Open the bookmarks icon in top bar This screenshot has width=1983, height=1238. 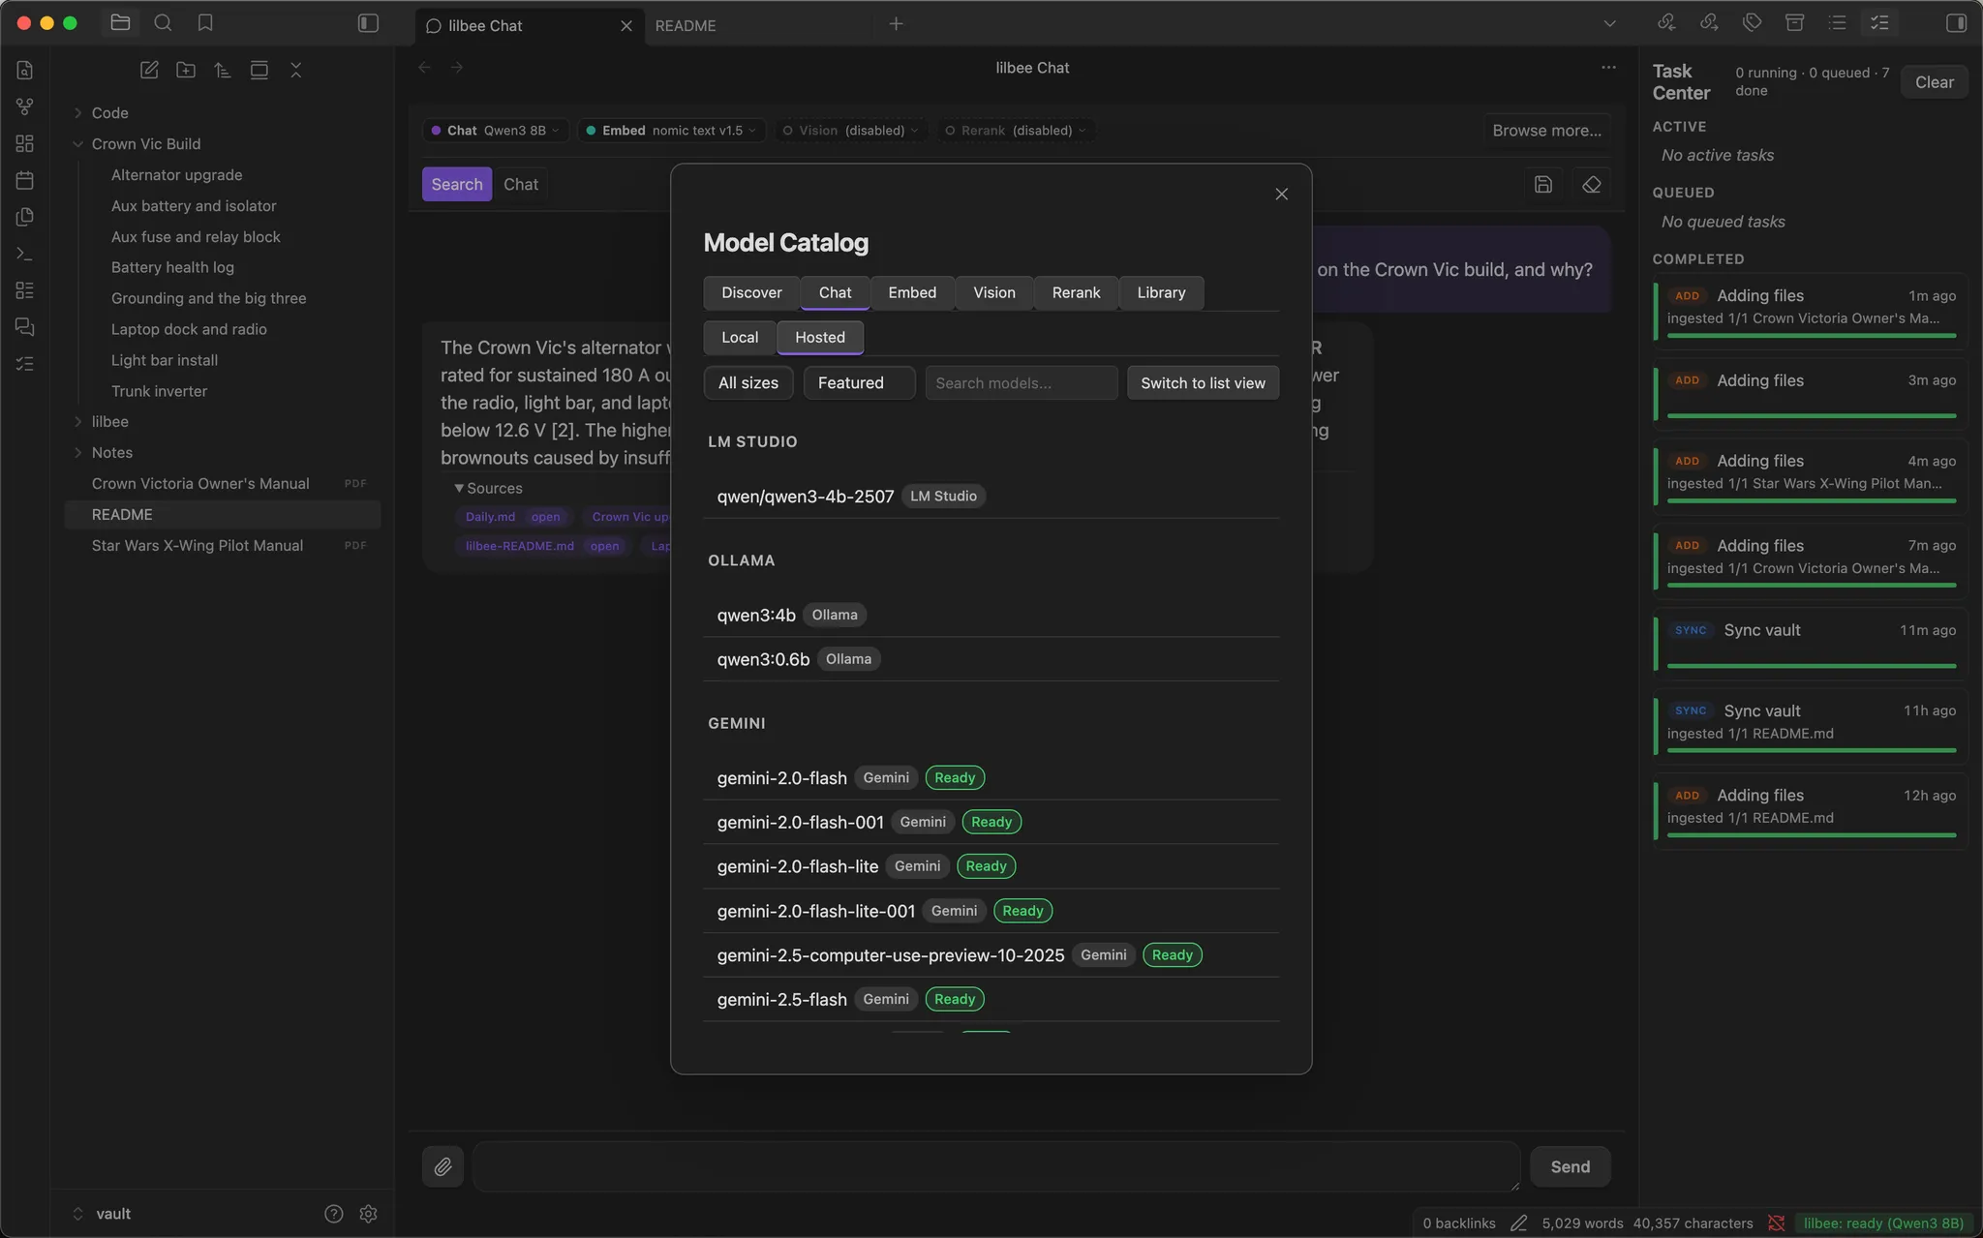[x=205, y=23]
